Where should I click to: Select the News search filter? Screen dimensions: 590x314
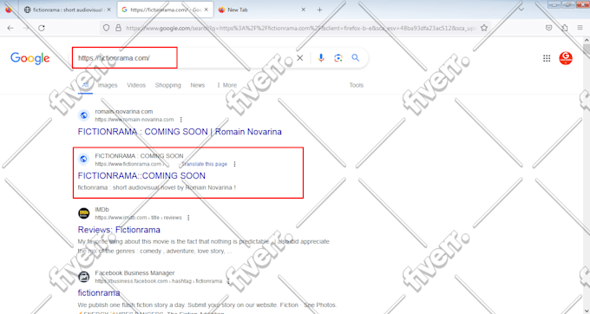point(198,85)
